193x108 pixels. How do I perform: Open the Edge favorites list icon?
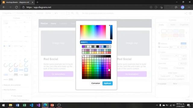pos(176,7)
